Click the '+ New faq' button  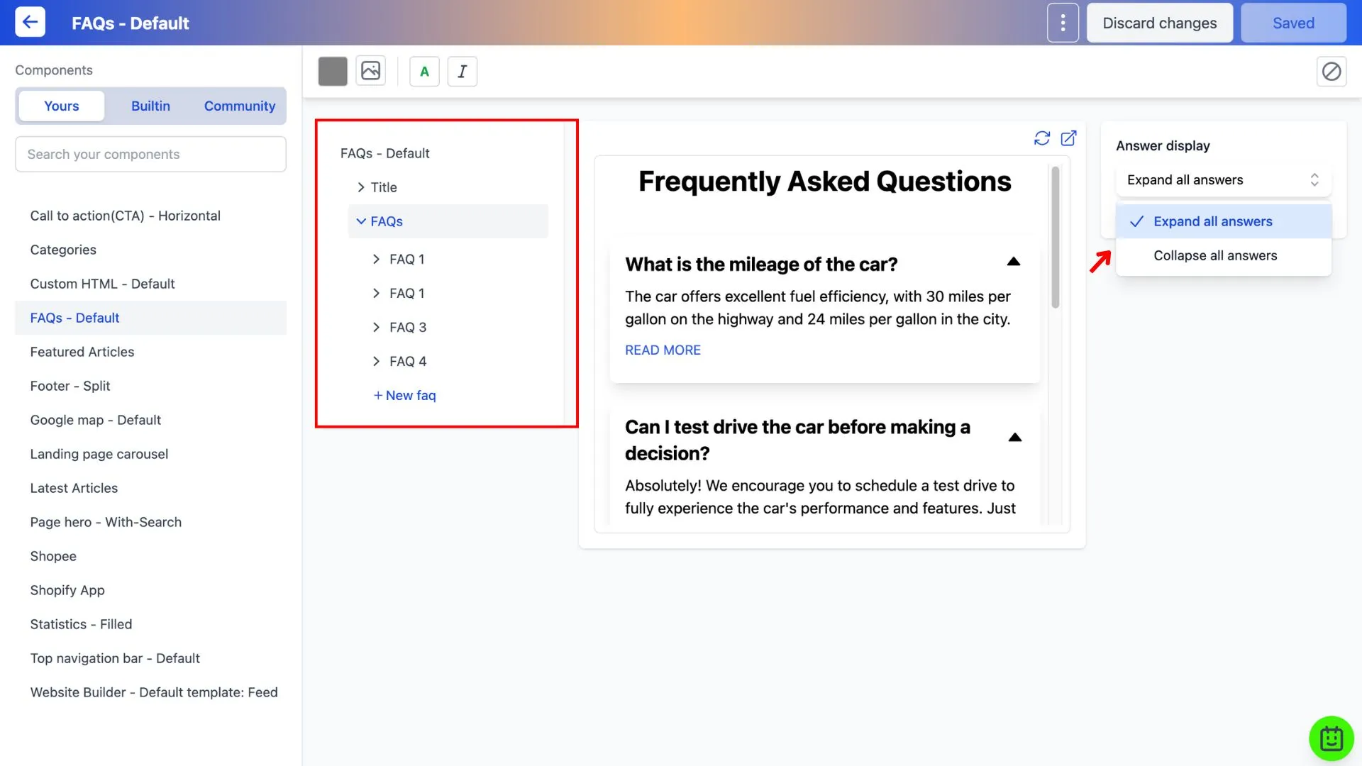click(x=403, y=394)
